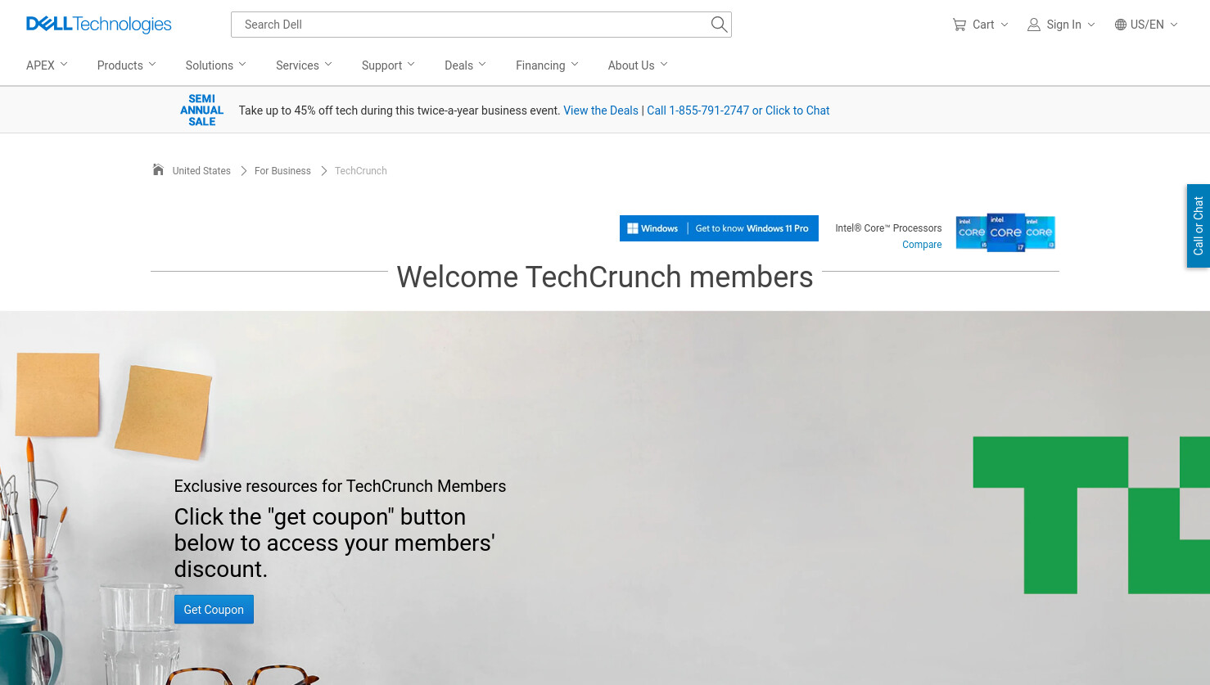The image size is (1210, 685).
Task: Open the Financing menu item
Action: 547,65
